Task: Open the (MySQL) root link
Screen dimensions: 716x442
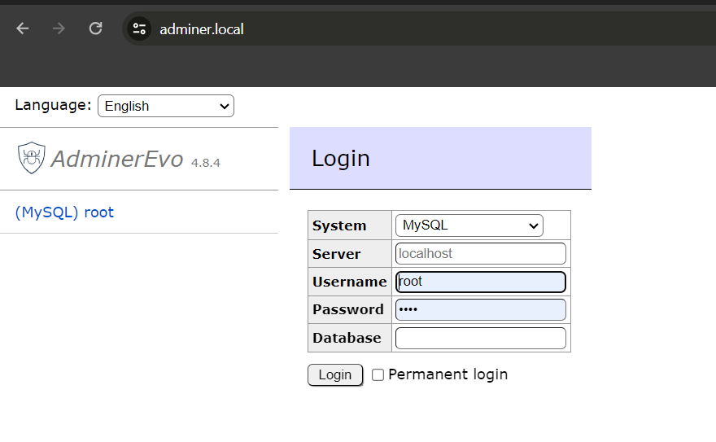Action: click(x=64, y=212)
